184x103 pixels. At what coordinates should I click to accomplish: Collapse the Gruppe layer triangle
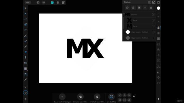pos(124,14)
